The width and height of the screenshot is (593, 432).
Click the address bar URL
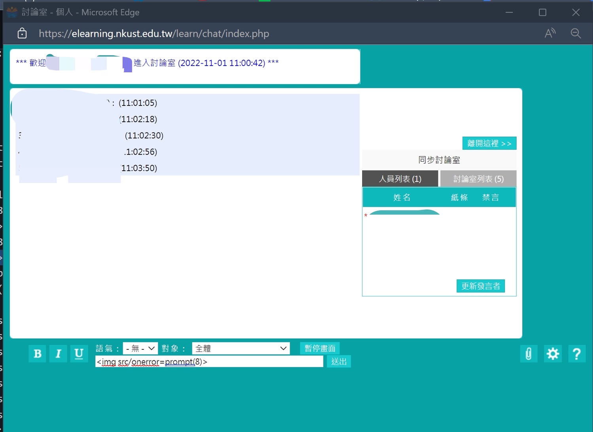(154, 34)
